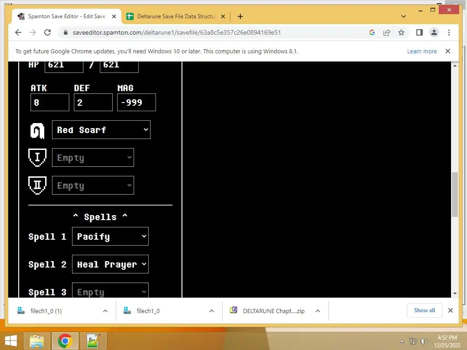This screenshot has width=467, height=350.
Task: Click the Learn more link
Action: [x=422, y=51]
